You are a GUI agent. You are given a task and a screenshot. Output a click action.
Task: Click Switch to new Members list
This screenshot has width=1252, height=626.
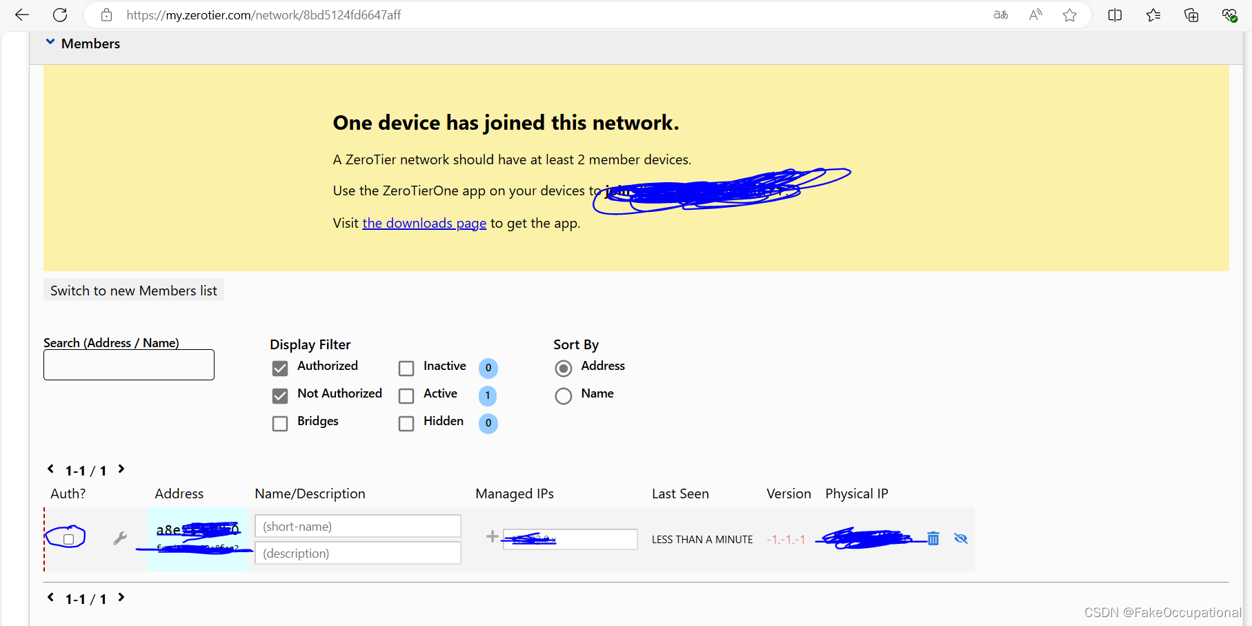pos(134,291)
